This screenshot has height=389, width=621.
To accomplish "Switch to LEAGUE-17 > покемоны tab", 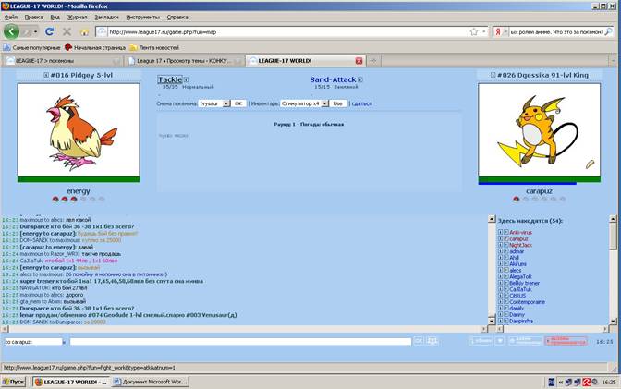I will (63, 61).
